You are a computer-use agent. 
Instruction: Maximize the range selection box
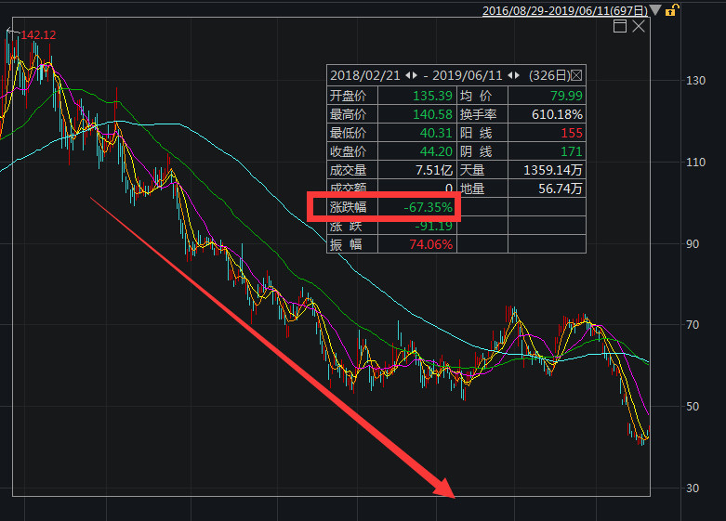pos(620,27)
